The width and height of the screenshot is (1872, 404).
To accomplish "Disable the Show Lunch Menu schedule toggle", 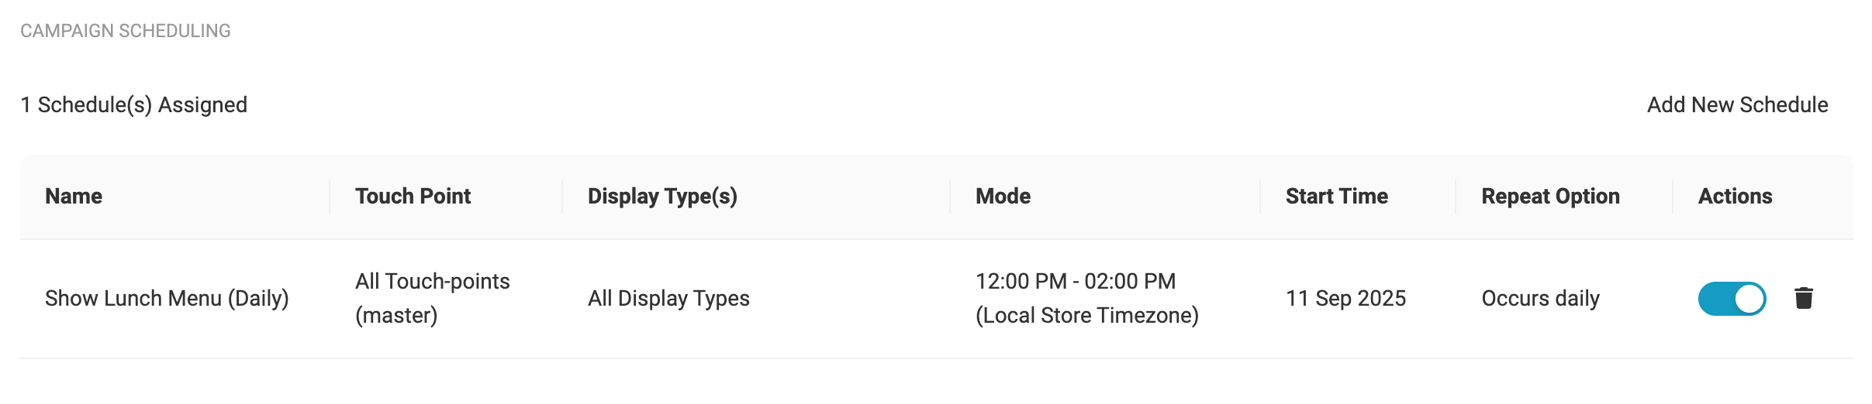I will pos(1732,299).
